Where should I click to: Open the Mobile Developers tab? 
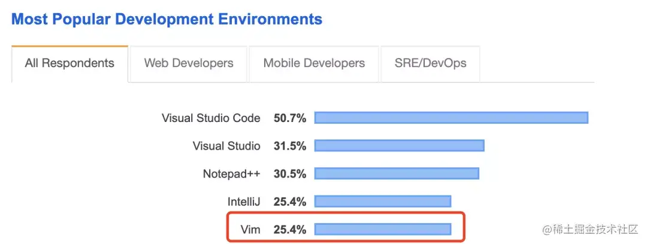[314, 63]
